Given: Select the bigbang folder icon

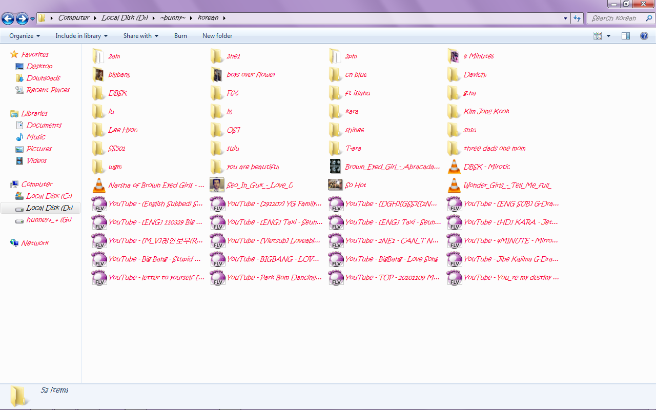Looking at the screenshot, I should coord(98,74).
